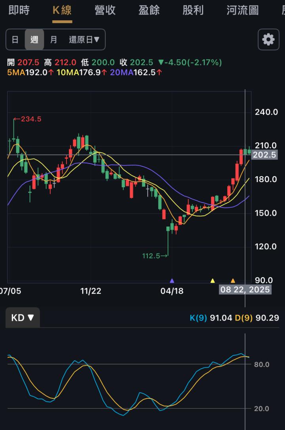Select the 日 daily interval button
This screenshot has height=430, width=285.
coord(15,40)
